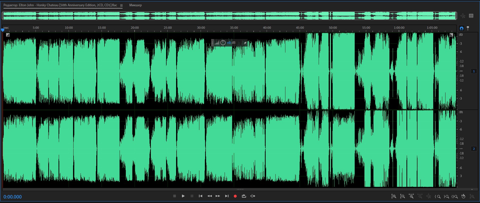Zoom in amplitude with the vertical zoom icon
Screen dimensions: 480x203
[x=394, y=196]
